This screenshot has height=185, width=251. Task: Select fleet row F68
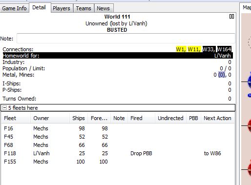coord(118,145)
